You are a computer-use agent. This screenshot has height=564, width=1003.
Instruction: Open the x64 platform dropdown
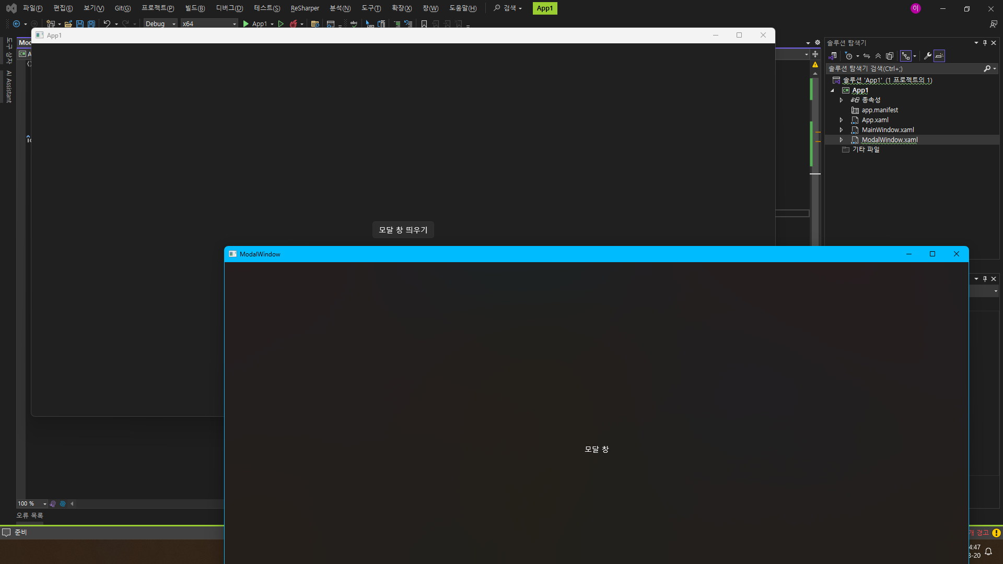(209, 24)
